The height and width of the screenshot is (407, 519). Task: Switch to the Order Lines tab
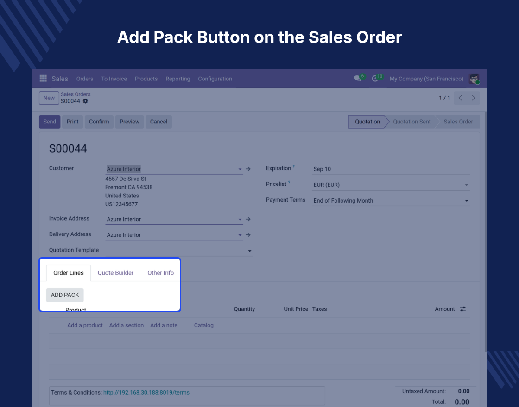pos(69,273)
